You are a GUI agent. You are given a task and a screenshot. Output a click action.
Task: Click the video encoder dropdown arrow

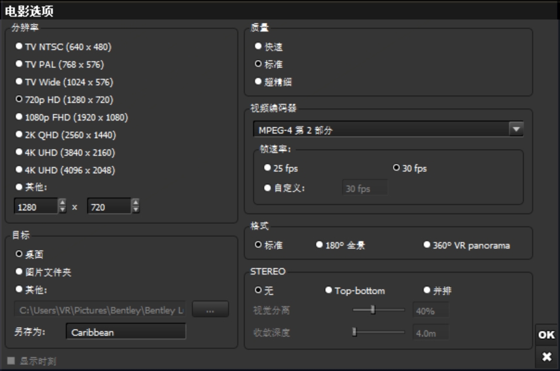point(516,129)
